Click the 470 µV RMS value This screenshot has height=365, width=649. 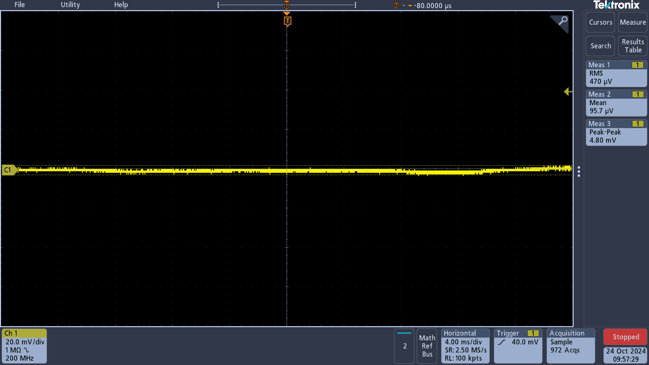601,81
